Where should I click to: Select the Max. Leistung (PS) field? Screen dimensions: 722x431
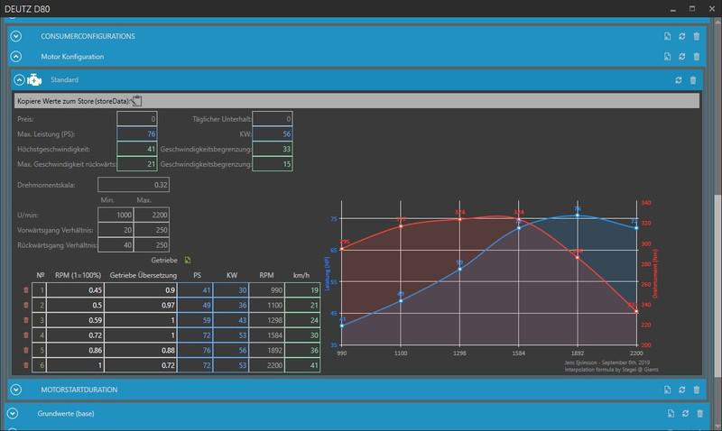(138, 133)
